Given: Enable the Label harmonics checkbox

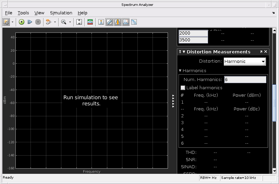Looking at the screenshot, I should click(183, 88).
